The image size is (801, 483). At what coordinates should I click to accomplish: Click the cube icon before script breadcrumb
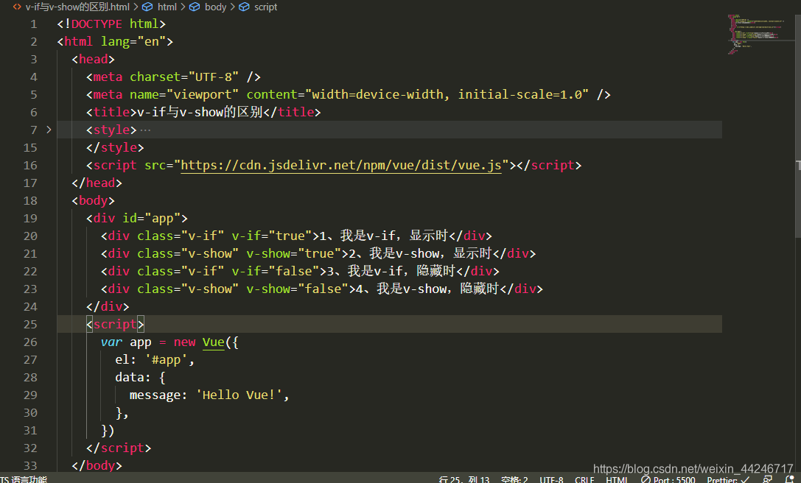pyautogui.click(x=244, y=7)
